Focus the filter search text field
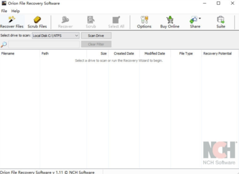 pos(44,44)
